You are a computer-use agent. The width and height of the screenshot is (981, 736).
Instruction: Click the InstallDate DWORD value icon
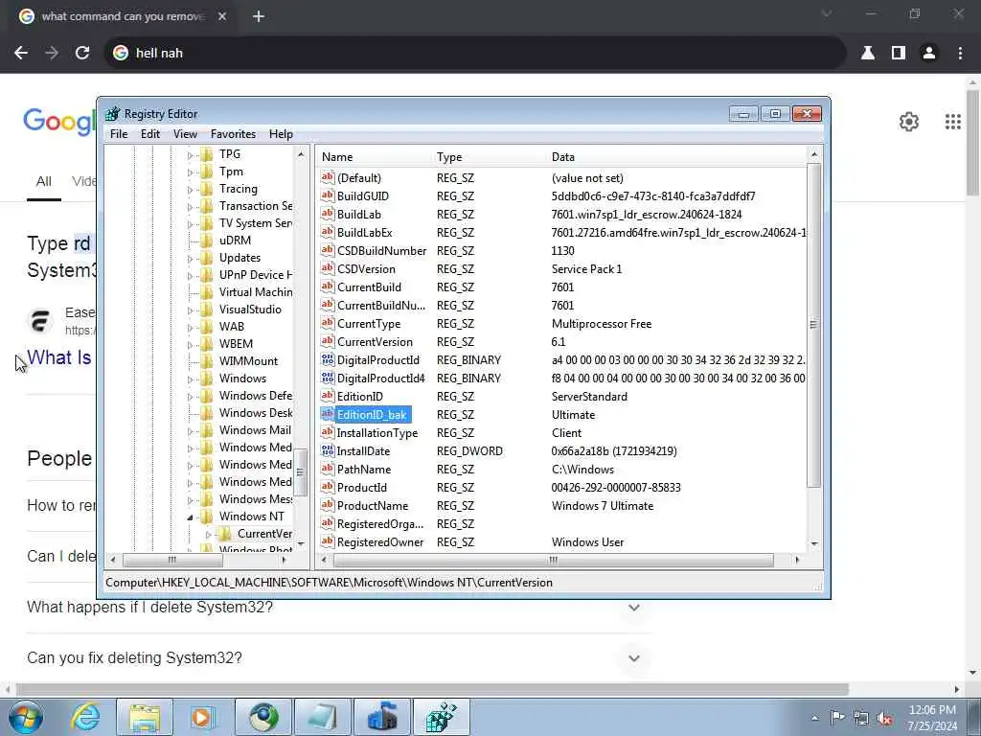(328, 450)
